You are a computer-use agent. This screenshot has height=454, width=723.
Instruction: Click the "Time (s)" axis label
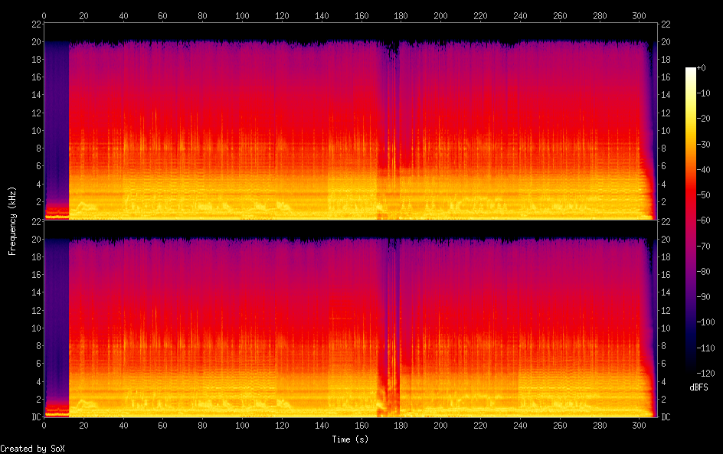pyautogui.click(x=351, y=439)
